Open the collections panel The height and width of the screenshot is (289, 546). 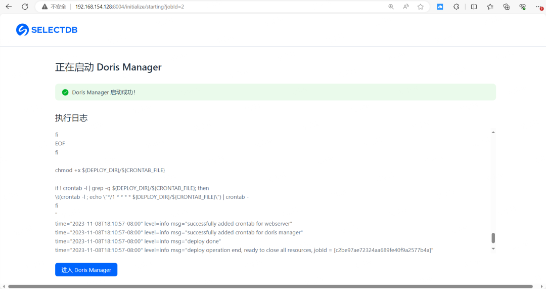click(x=506, y=7)
